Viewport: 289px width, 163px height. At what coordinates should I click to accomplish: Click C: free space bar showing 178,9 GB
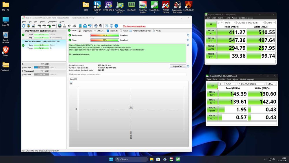point(41,67)
